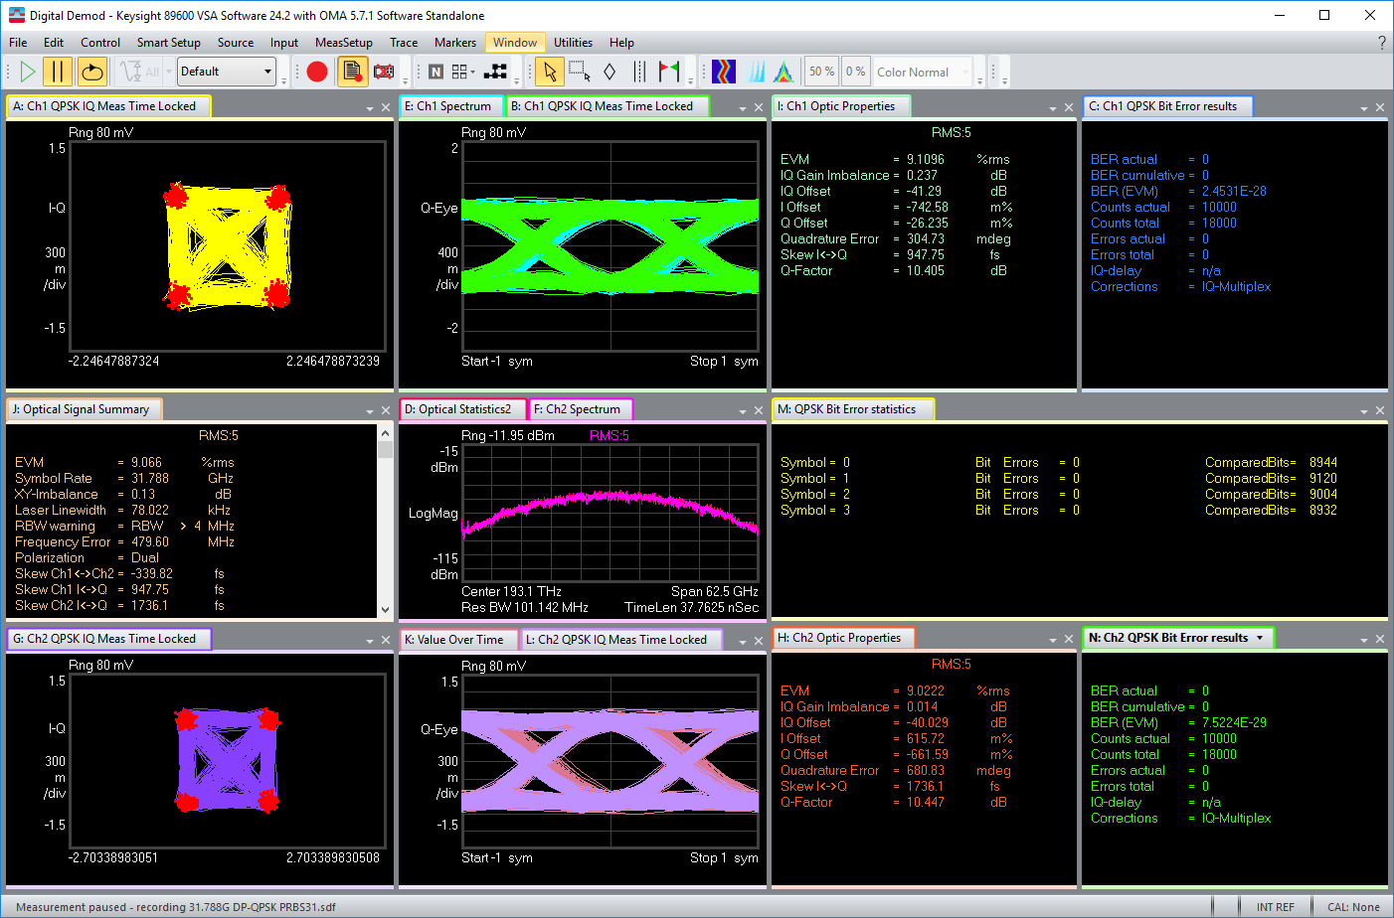Click the question mark help icon
1394x918 pixels.
coord(1381,43)
